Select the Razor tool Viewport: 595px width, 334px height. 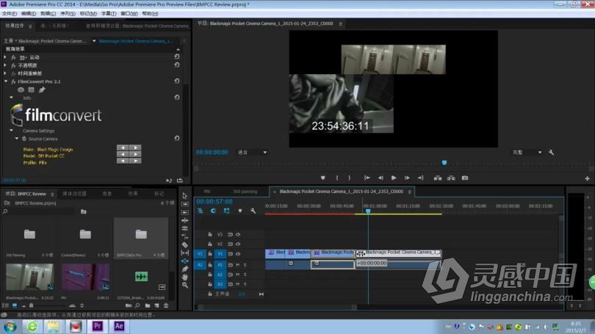185,244
